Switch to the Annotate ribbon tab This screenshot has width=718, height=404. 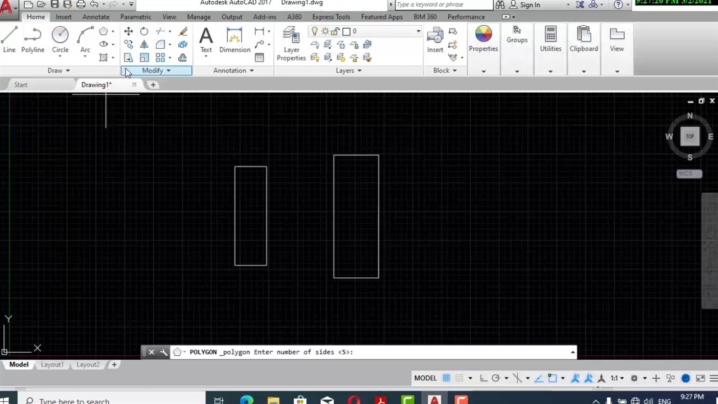(x=96, y=17)
